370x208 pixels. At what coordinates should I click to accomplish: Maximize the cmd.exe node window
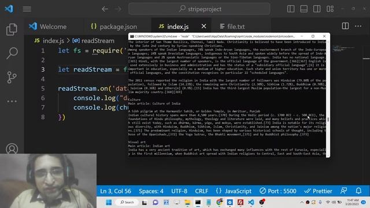(313, 36)
